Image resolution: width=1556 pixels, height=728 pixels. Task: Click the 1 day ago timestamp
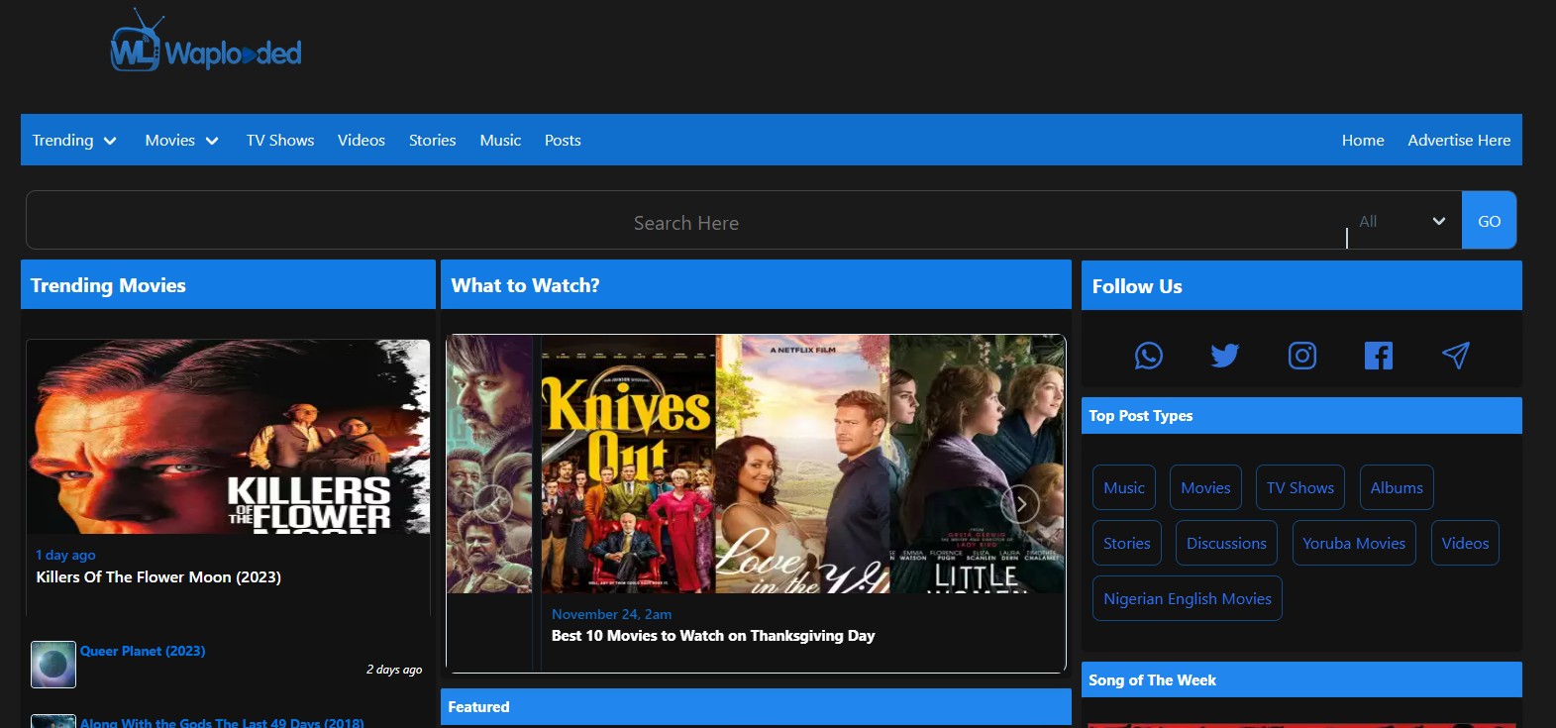coord(65,555)
